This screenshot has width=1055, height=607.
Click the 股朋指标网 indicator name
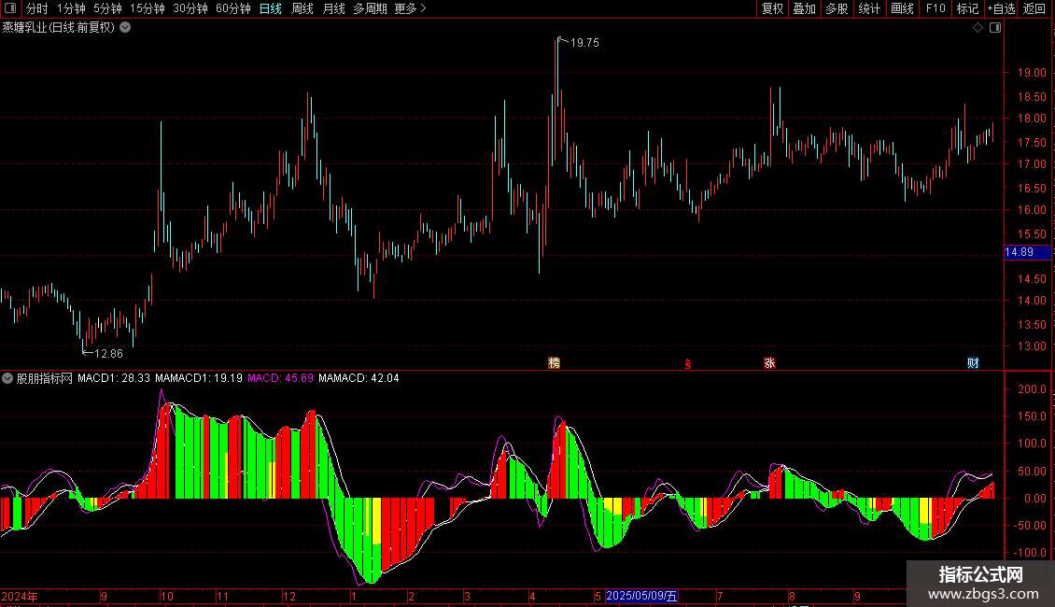pyautogui.click(x=45, y=378)
